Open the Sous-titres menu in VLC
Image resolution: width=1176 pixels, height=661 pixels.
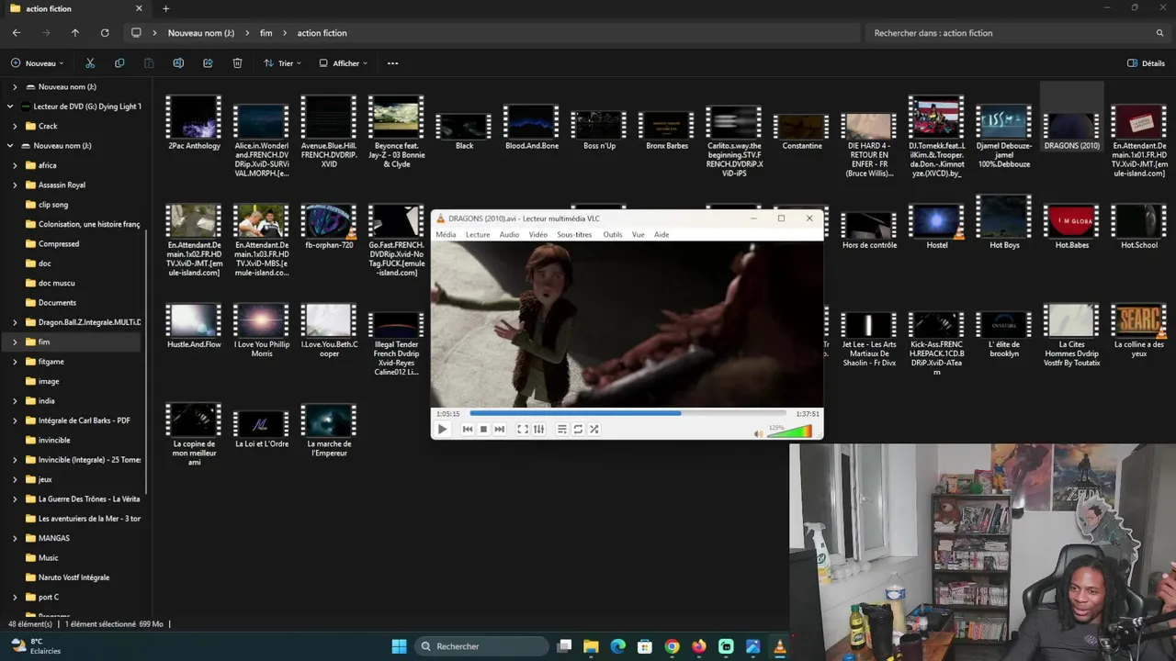pos(574,234)
